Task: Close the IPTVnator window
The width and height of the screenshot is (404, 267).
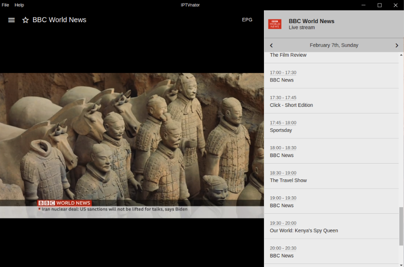Action: pyautogui.click(x=396, y=5)
